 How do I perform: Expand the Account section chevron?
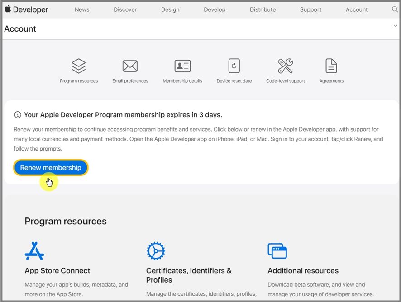pos(395,26)
